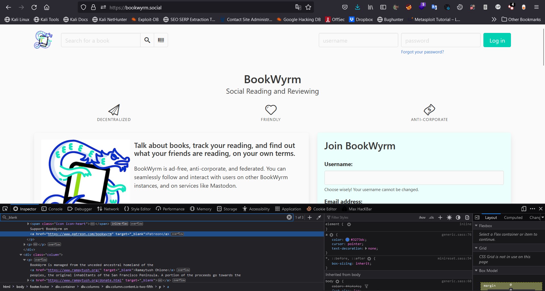Expand the span icon-heart node

28,224
